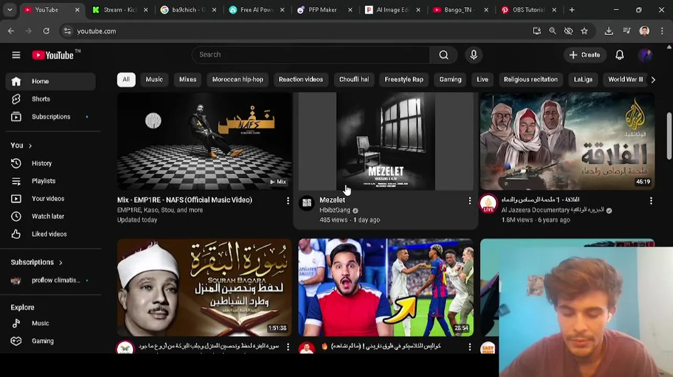Open a new browser tab
The image size is (673, 377).
click(572, 9)
